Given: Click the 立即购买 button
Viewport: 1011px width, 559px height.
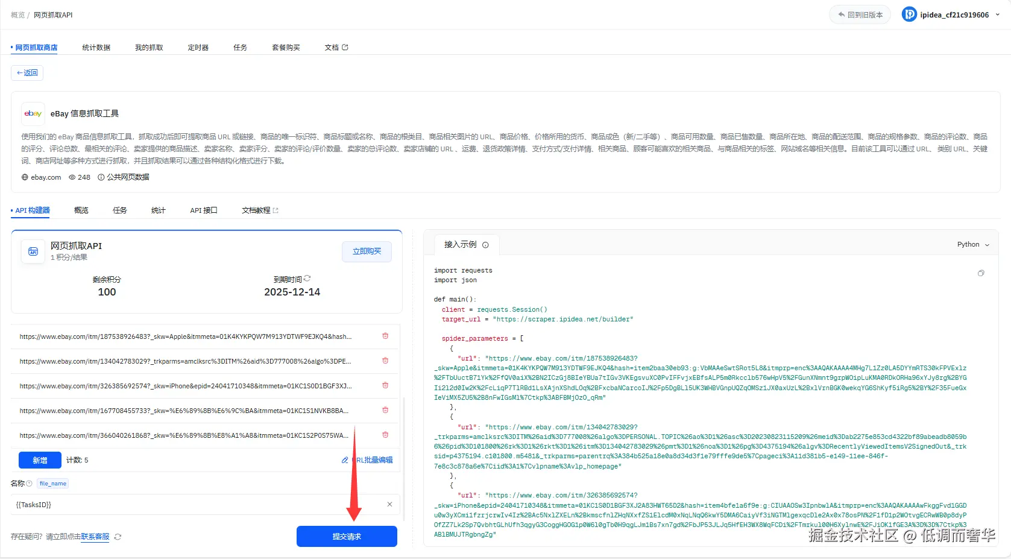Looking at the screenshot, I should pyautogui.click(x=367, y=251).
